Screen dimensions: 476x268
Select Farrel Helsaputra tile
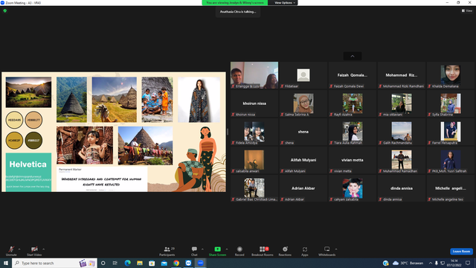coord(451,132)
